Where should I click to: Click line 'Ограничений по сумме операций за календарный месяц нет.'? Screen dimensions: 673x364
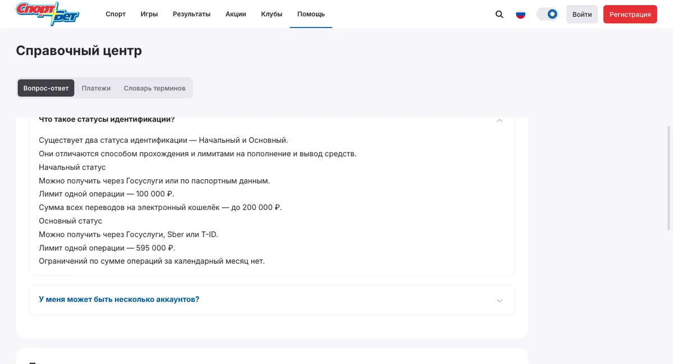(151, 261)
